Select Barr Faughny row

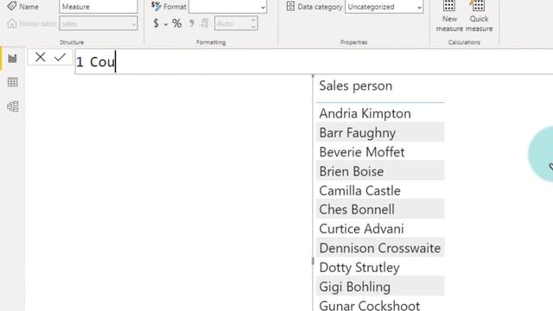(x=380, y=132)
